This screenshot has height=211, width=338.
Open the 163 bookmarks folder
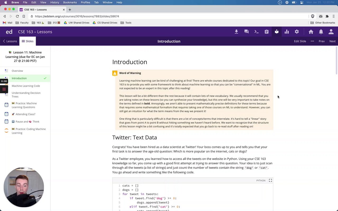39,23
